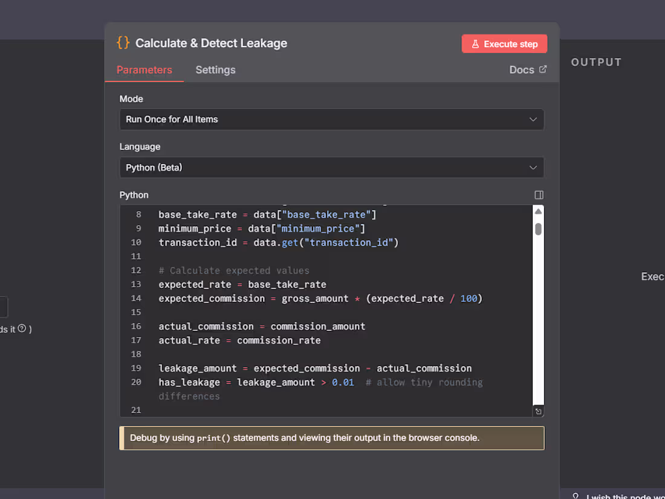Switch to the Settings tab
The width and height of the screenshot is (665, 499).
(215, 70)
